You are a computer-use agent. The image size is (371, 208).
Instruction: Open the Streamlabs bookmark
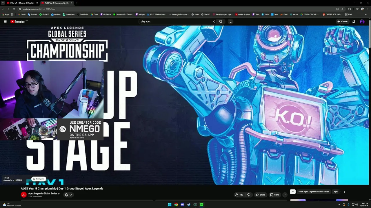pyautogui.click(x=69, y=14)
